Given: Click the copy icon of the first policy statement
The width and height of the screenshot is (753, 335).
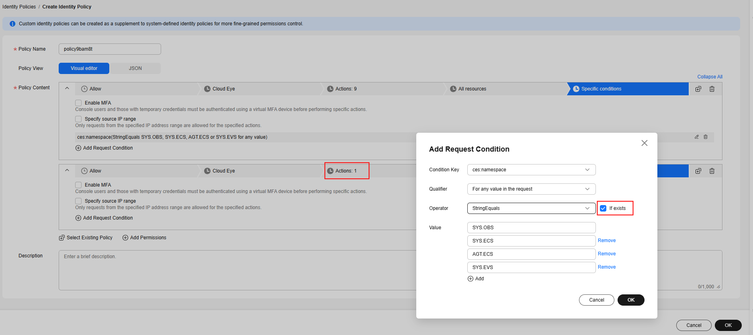Looking at the screenshot, I should coord(698,89).
